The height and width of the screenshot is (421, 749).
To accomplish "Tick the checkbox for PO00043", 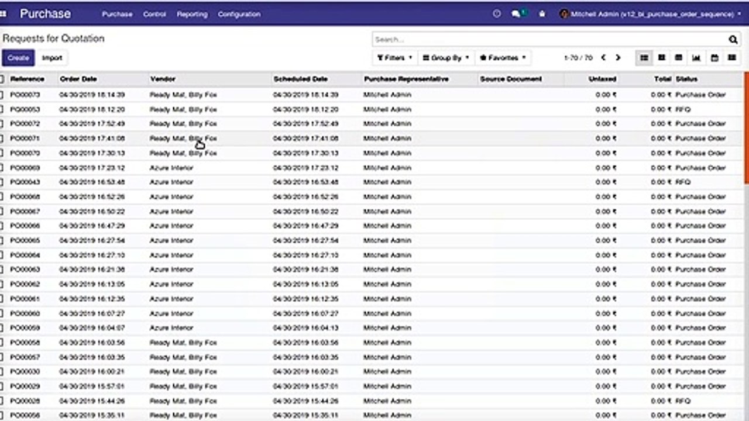I will (x=2, y=182).
